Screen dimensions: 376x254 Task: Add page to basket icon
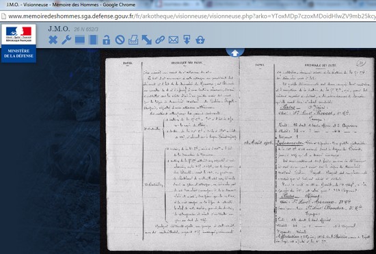200,40
